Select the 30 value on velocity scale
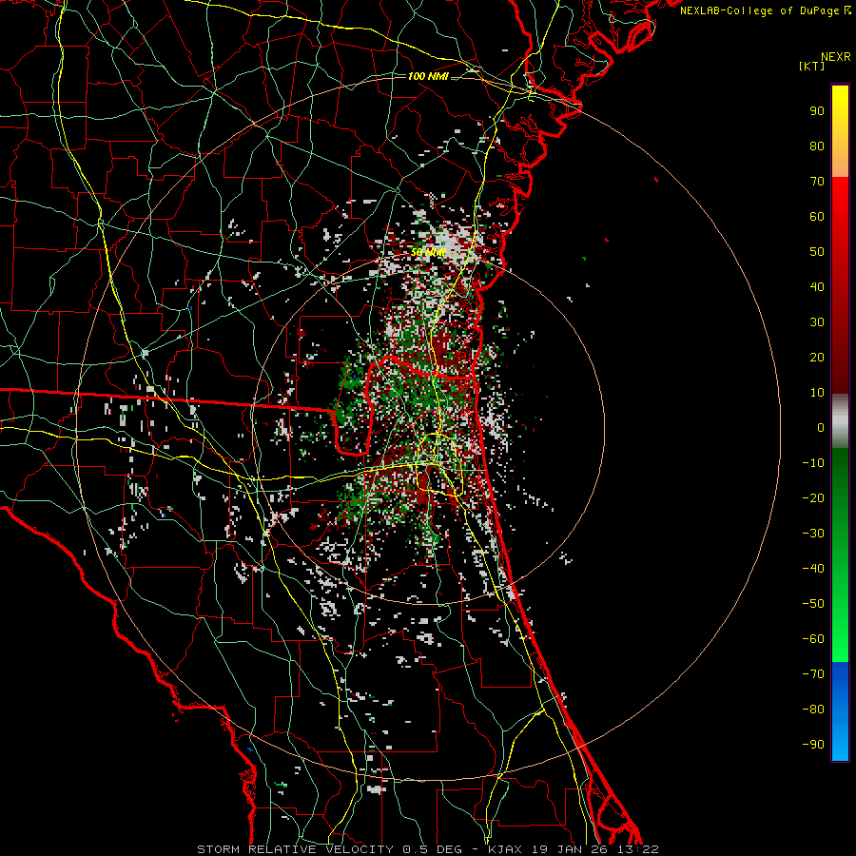Image resolution: width=856 pixels, height=856 pixels. 817,322
